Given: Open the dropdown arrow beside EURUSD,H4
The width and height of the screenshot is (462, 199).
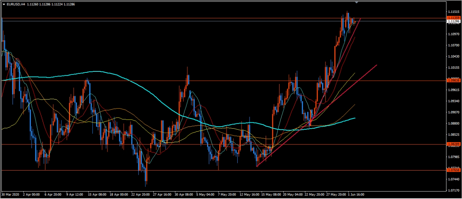Looking at the screenshot, I should coord(4,5).
